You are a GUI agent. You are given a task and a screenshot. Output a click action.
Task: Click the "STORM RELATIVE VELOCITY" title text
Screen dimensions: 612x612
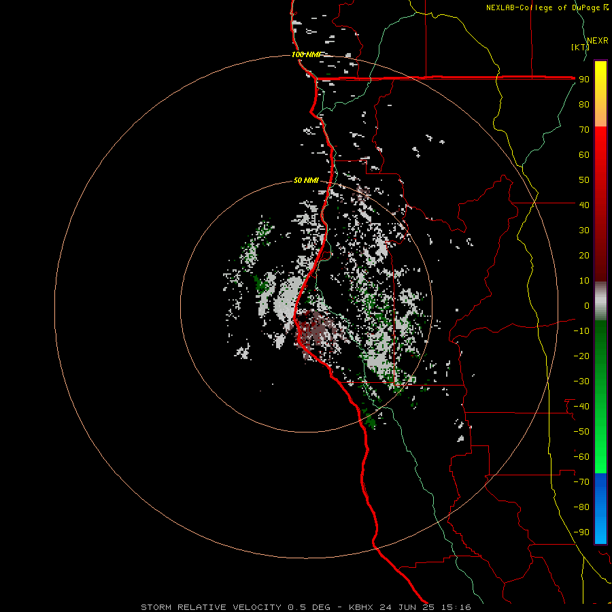(x=211, y=607)
